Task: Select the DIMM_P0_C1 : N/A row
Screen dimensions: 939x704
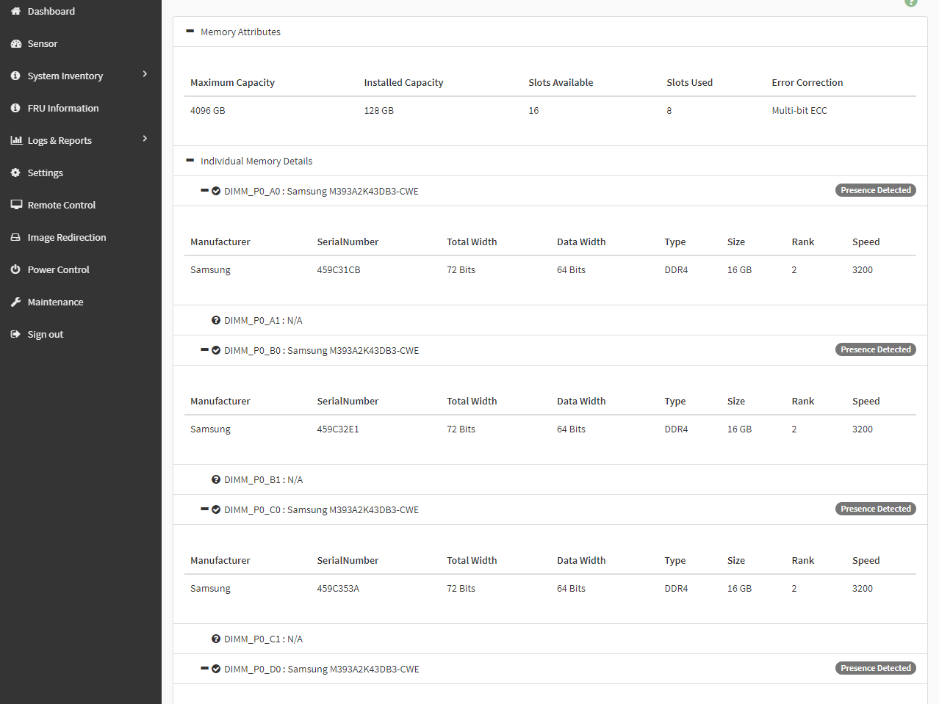Action: pos(550,639)
